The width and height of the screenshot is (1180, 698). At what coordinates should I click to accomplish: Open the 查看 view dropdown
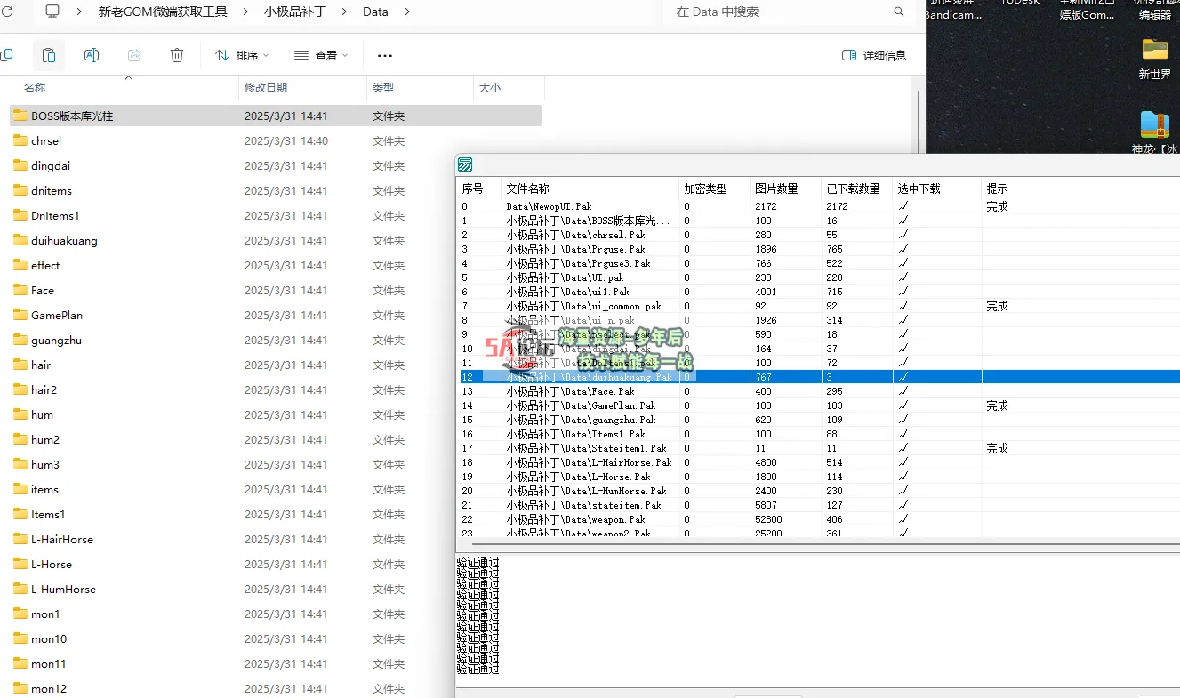click(x=321, y=55)
